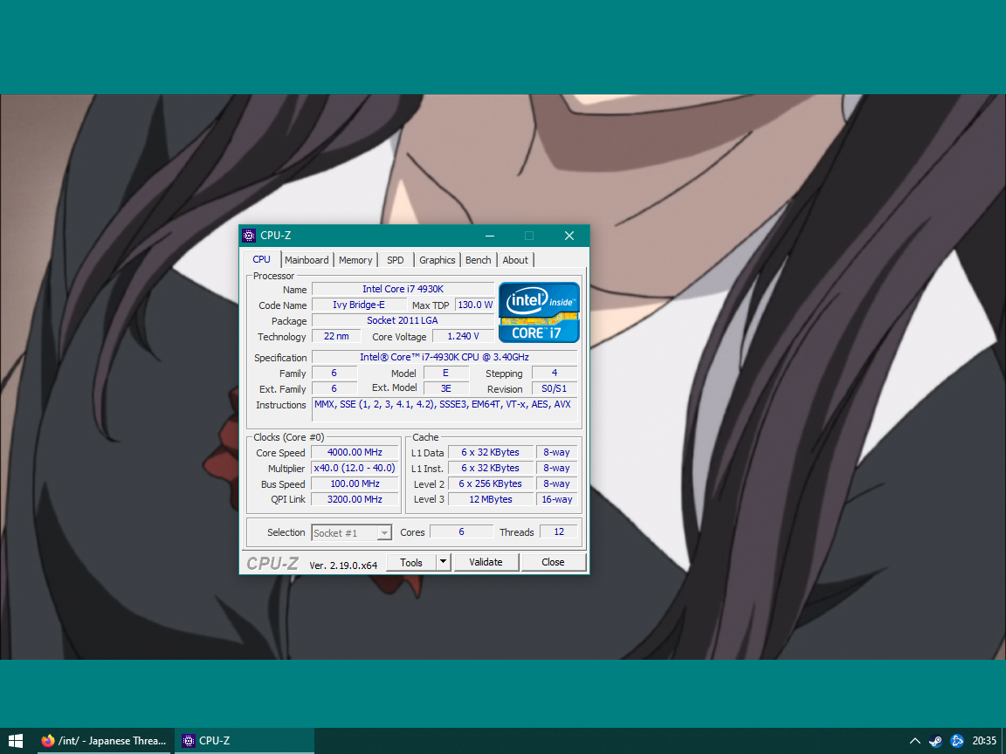The height and width of the screenshot is (754, 1006).
Task: Click the Close button in CPU-Z
Action: 553,562
